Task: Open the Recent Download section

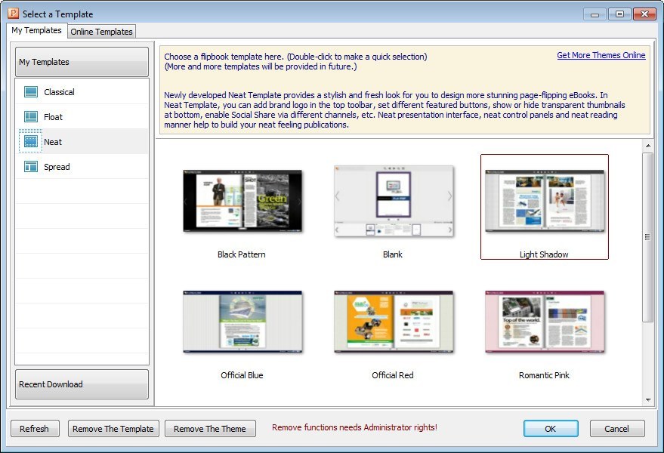Action: coord(81,384)
